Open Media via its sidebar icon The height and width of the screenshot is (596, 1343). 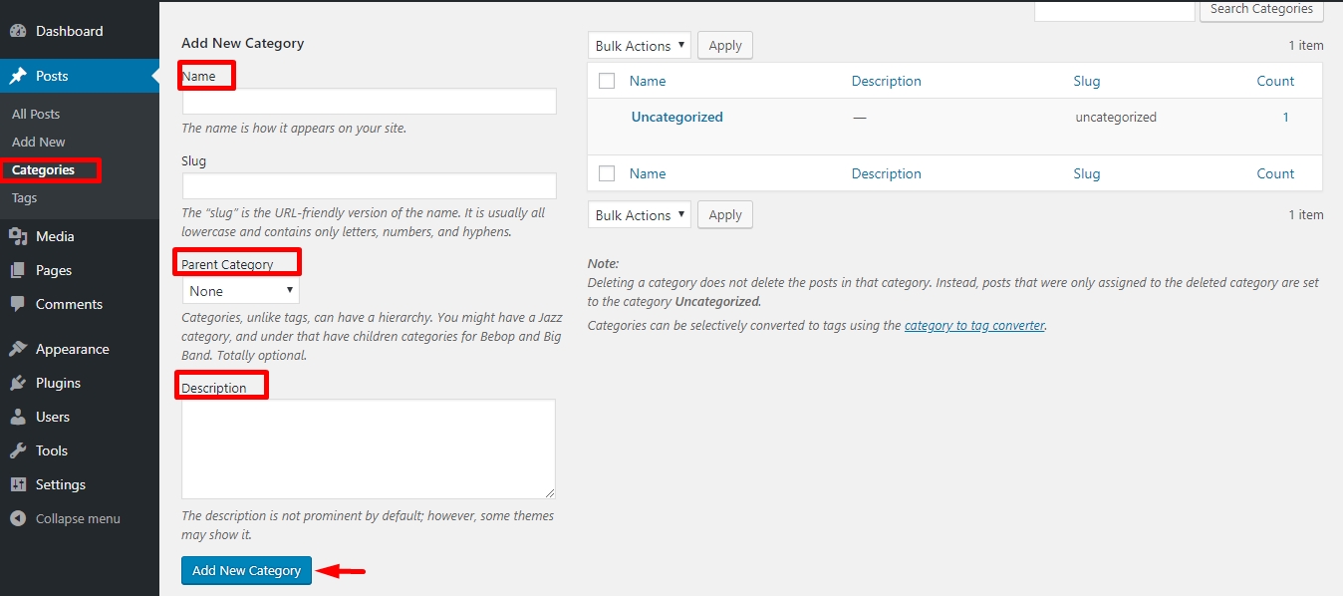coord(18,236)
